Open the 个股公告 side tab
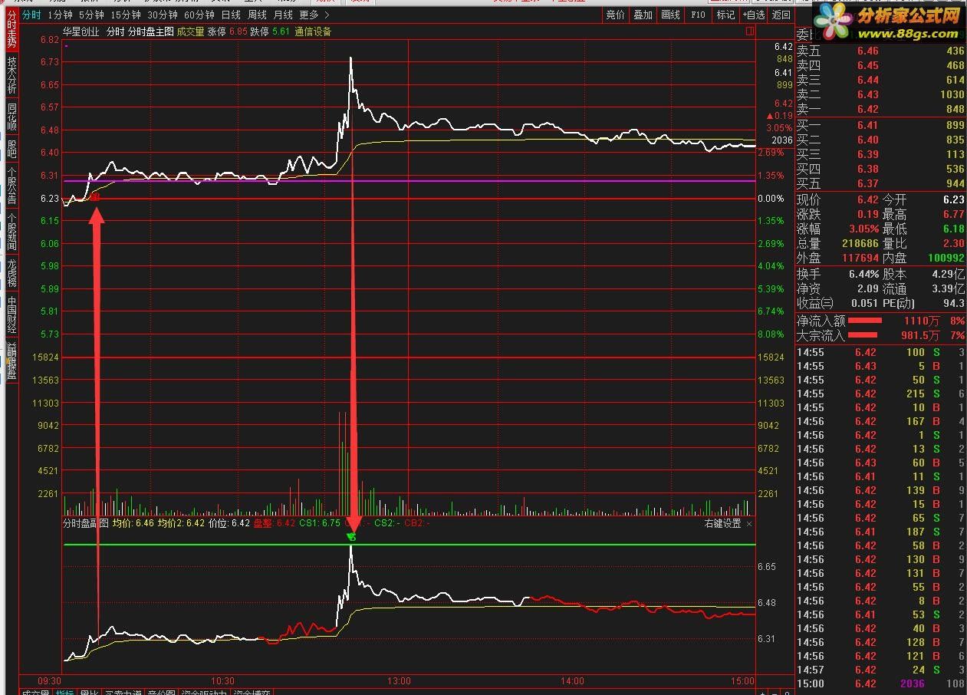The width and height of the screenshot is (967, 695). [12, 185]
